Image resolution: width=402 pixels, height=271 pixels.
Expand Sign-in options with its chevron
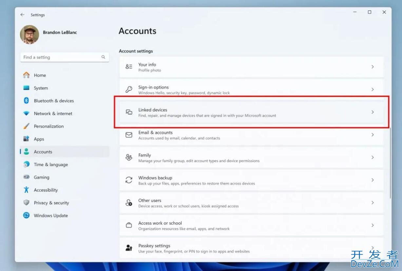pos(373,89)
